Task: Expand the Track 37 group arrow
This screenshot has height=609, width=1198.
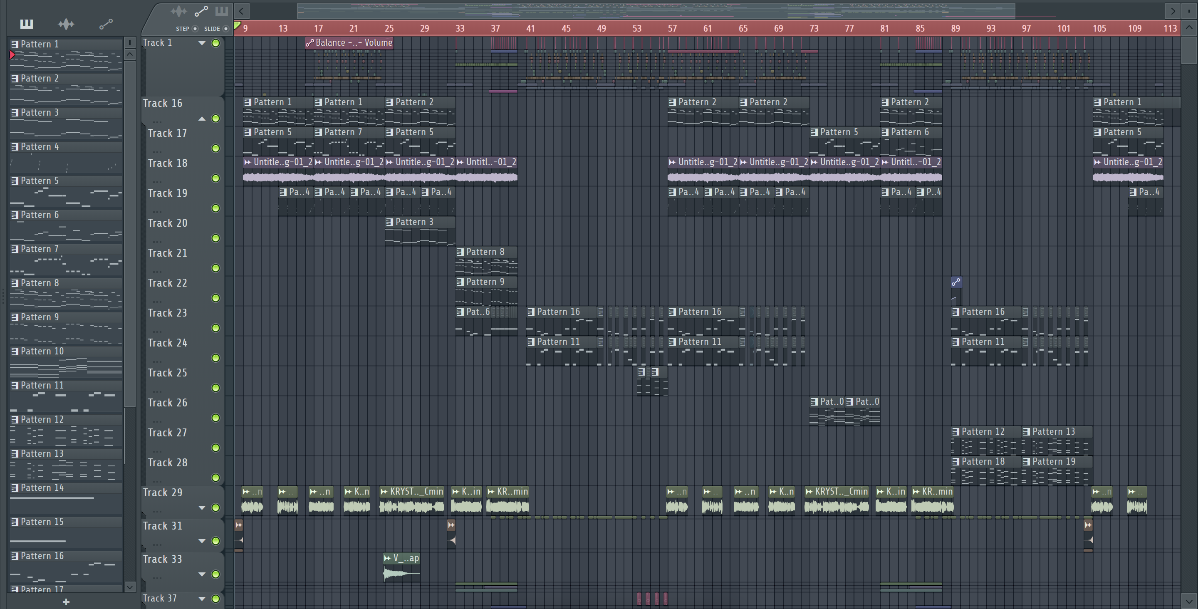Action: [202, 599]
